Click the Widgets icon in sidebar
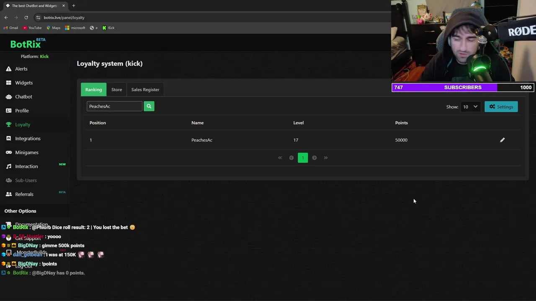This screenshot has width=536, height=301. point(8,83)
